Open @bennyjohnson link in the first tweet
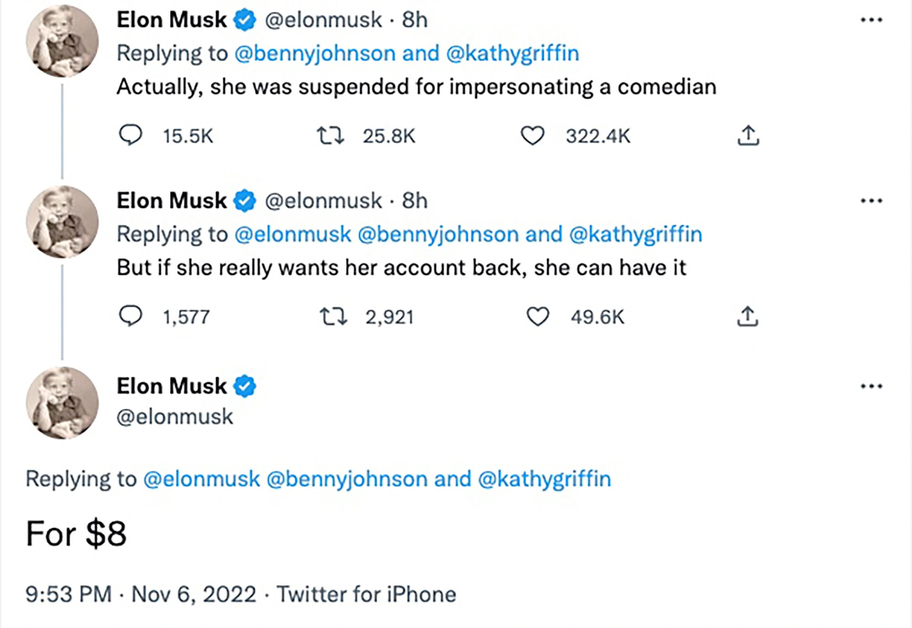This screenshot has height=628, width=912. pyautogui.click(x=315, y=53)
